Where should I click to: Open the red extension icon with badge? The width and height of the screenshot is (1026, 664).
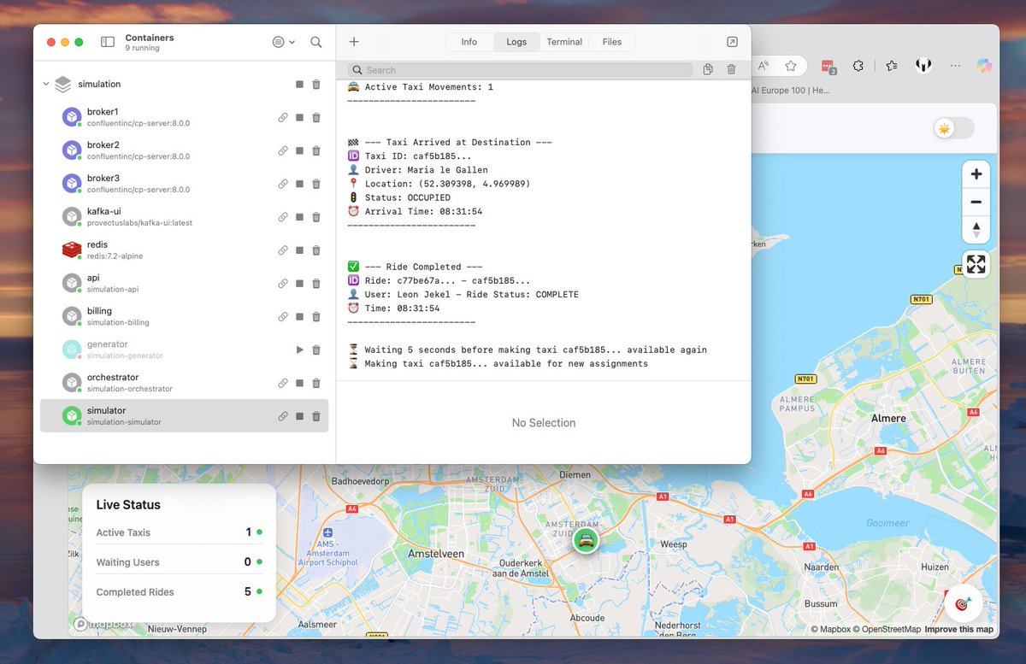[x=828, y=66]
